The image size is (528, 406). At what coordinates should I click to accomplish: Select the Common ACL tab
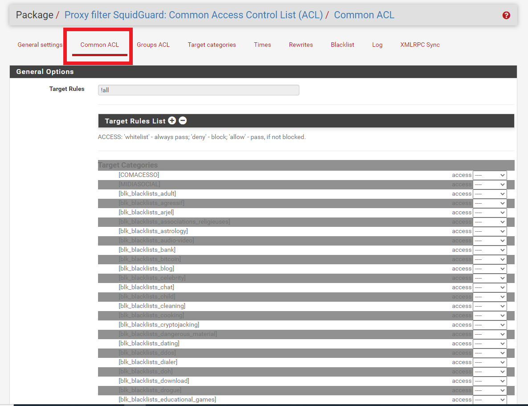click(100, 45)
